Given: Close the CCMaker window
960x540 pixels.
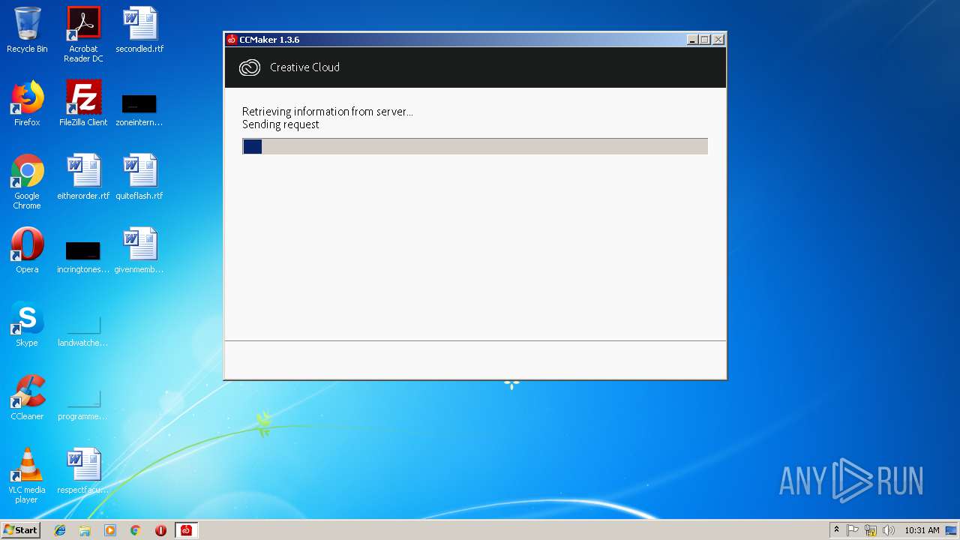Looking at the screenshot, I should tap(718, 40).
